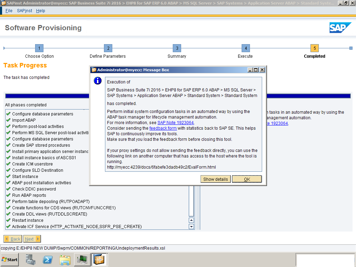Viewport: 356px width, 267px height.
Task: Confirm the message box with OK
Action: 246,179
